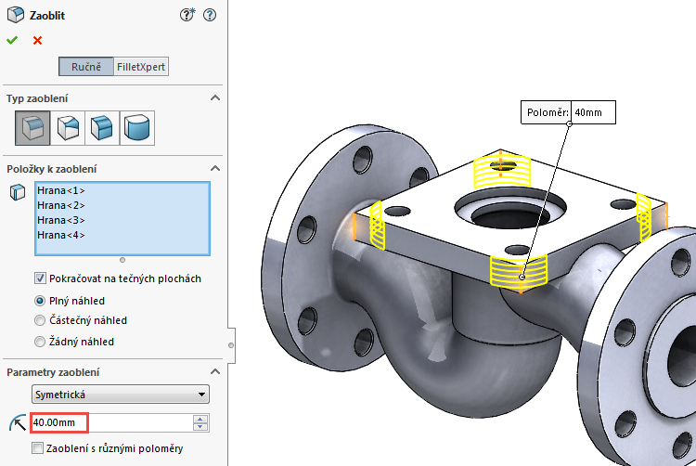Open the help question mark icon
This screenshot has width=696, height=466.
(210, 15)
